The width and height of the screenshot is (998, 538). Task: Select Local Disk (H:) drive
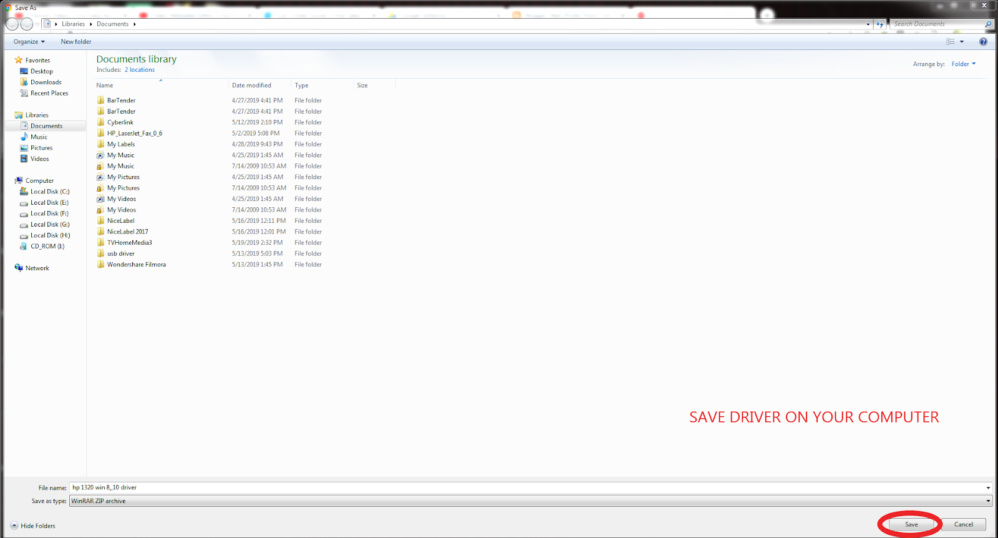tap(50, 235)
